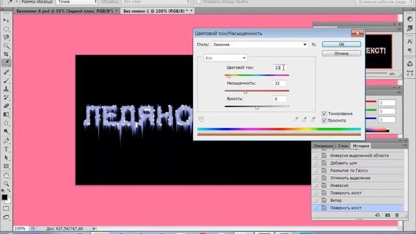Create new document from current state
This screenshot has width=416, height=234.
[x=378, y=215]
